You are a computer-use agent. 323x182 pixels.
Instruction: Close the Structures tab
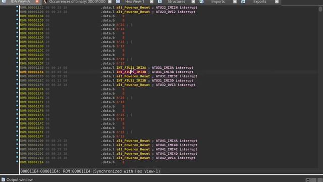tap(193, 2)
